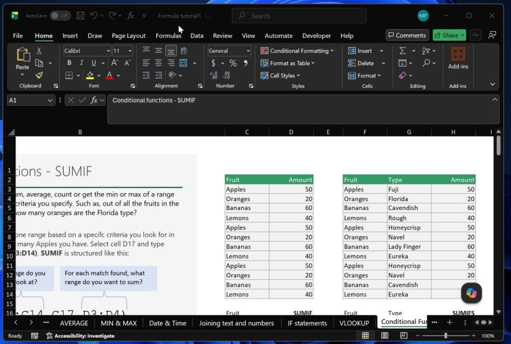The width and height of the screenshot is (511, 344).
Task: Add a new sheet with plus button
Action: [x=449, y=322]
